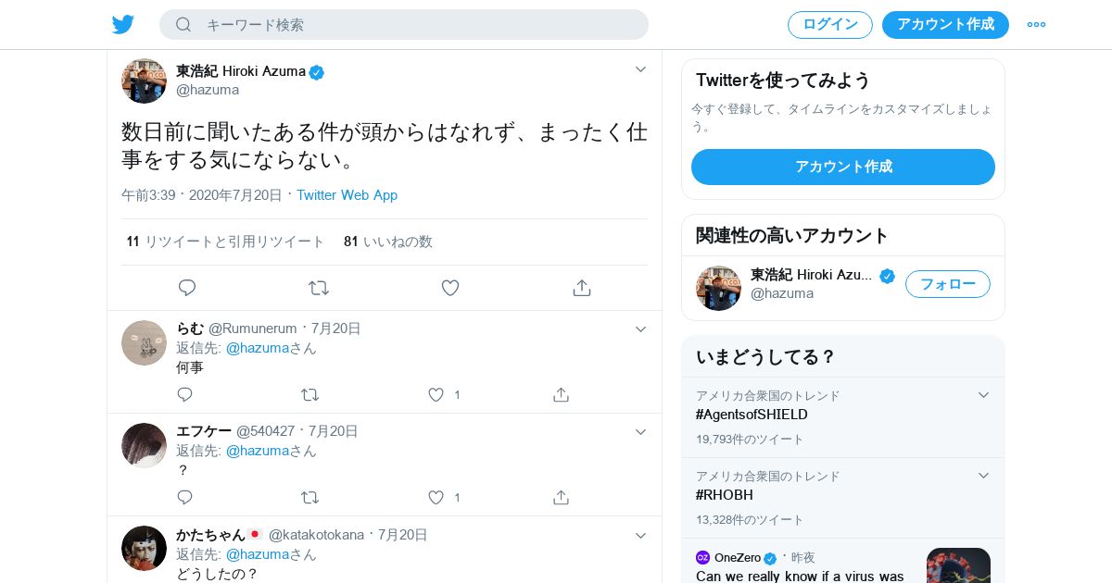Share the reply from @540427

coord(561,497)
